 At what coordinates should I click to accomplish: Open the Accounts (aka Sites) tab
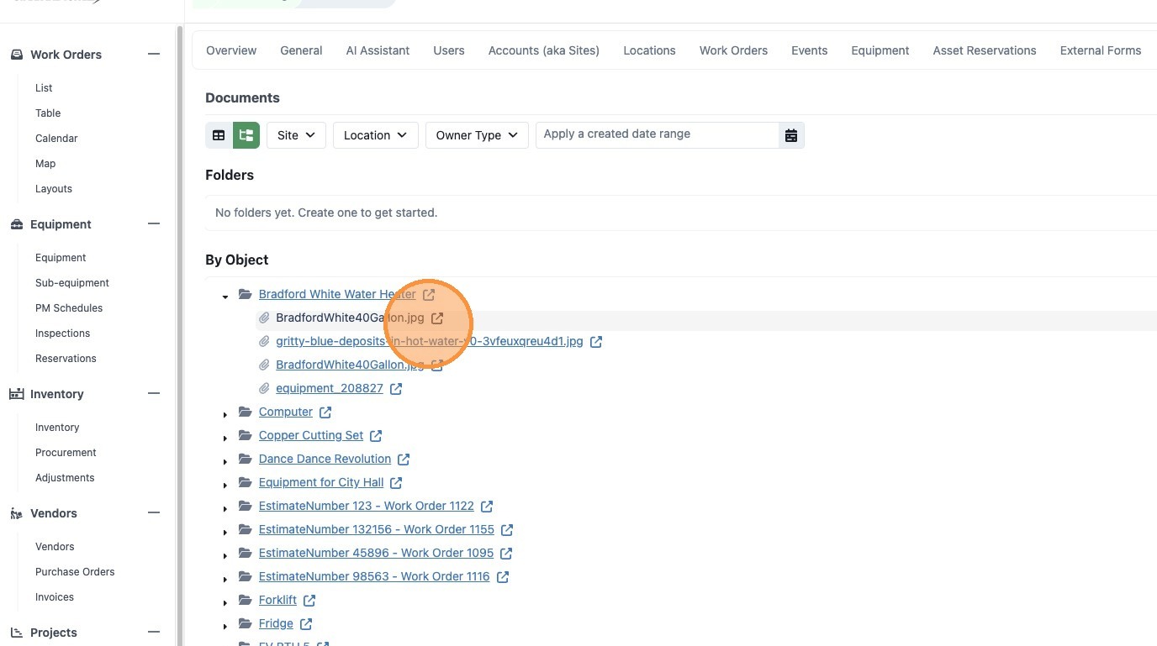click(544, 50)
